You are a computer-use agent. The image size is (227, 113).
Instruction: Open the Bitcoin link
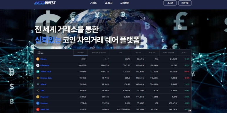point(43,59)
